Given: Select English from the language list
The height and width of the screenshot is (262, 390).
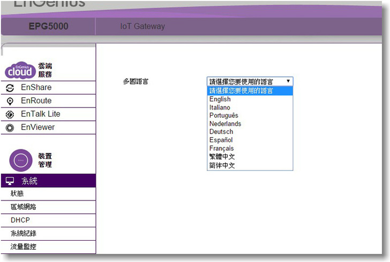Looking at the screenshot, I should click(220, 99).
